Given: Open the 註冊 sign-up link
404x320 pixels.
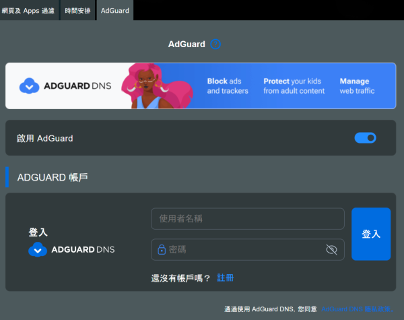Looking at the screenshot, I should click(225, 278).
